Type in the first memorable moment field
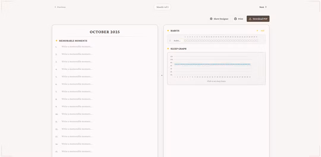This screenshot has width=321, height=157. [x=77, y=47]
